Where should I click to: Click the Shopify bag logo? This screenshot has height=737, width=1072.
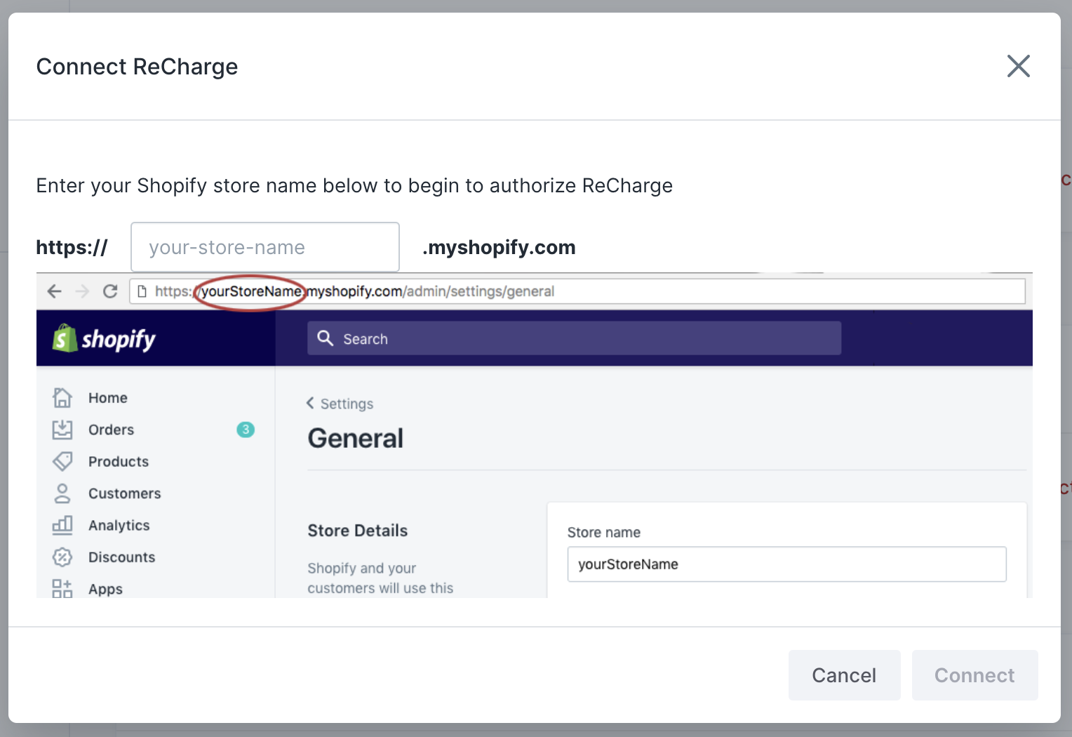(x=65, y=338)
